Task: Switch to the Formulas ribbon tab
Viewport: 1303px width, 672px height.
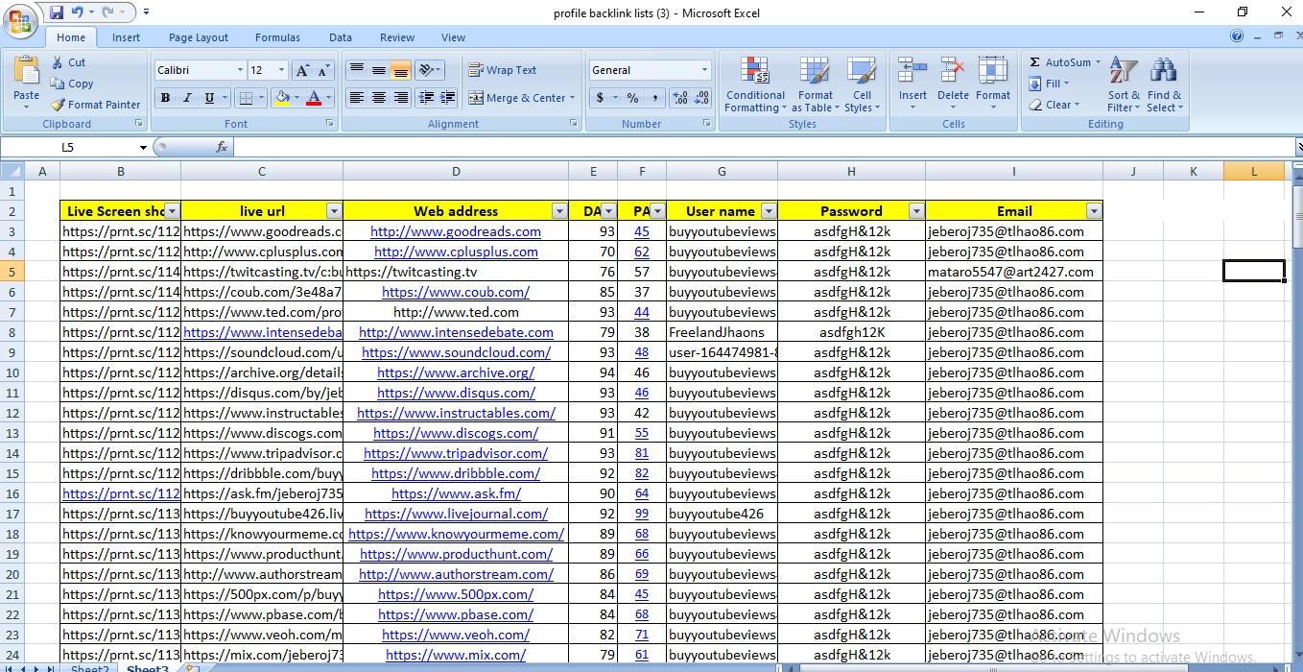Action: [x=277, y=36]
